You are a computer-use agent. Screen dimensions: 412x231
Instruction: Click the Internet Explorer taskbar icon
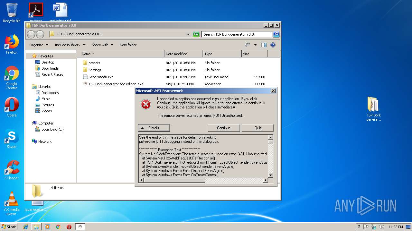pyautogui.click(x=26, y=227)
